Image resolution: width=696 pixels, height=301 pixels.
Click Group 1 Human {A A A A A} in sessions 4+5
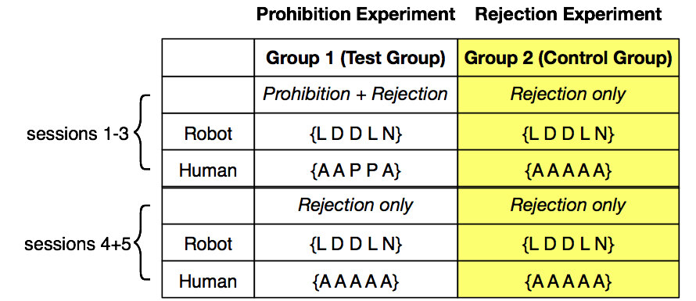(356, 281)
